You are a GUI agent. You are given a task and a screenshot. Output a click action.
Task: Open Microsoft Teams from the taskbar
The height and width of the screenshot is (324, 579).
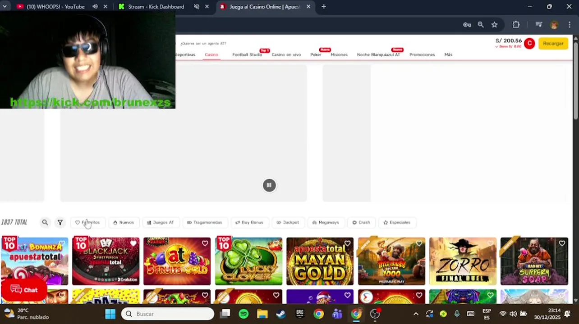337,314
